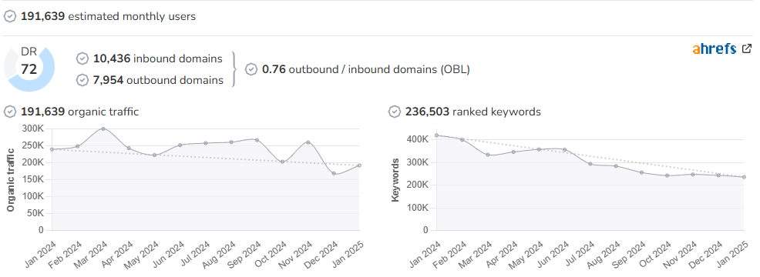Click the DR 72 donut gauge
760x277 pixels.
pyautogui.click(x=29, y=68)
